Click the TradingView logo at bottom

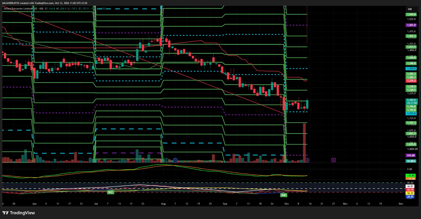coord(19,213)
